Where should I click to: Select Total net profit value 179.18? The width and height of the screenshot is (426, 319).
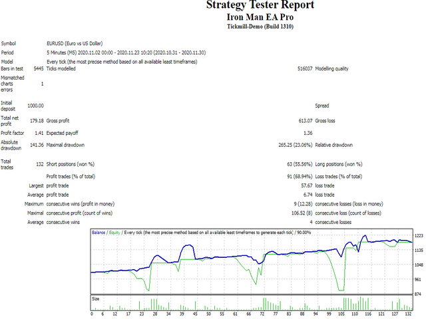coord(37,121)
